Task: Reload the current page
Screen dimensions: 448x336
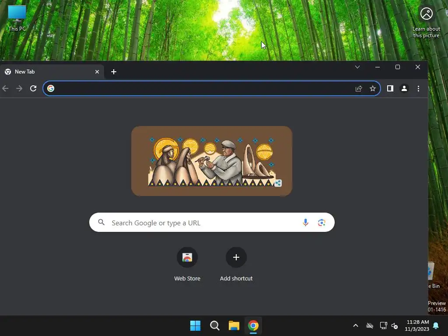Action: [33, 88]
